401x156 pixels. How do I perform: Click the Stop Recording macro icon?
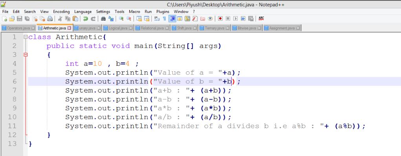pos(228,19)
